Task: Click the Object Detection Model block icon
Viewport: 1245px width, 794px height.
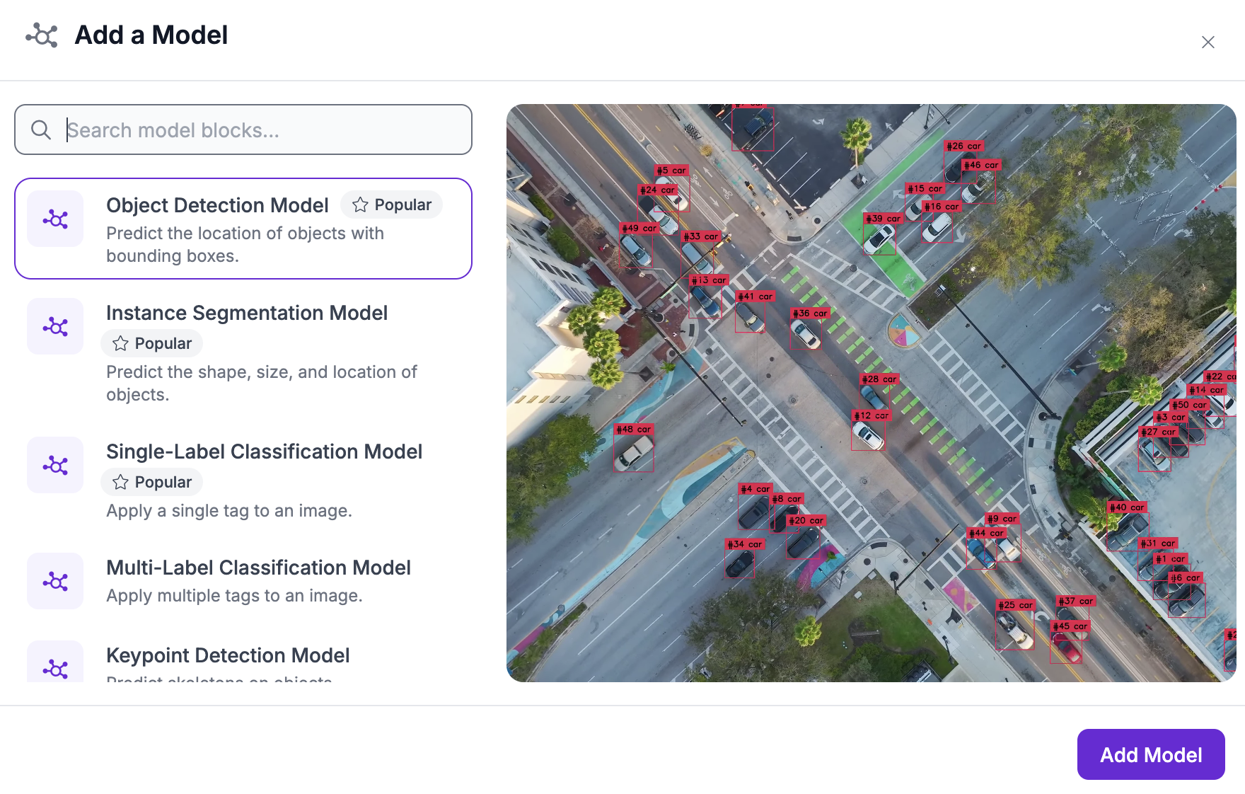Action: pos(55,219)
